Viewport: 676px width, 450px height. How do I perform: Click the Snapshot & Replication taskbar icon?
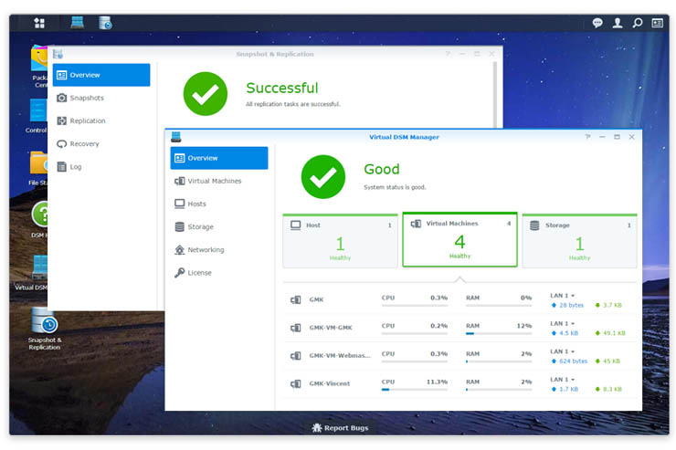point(105,23)
